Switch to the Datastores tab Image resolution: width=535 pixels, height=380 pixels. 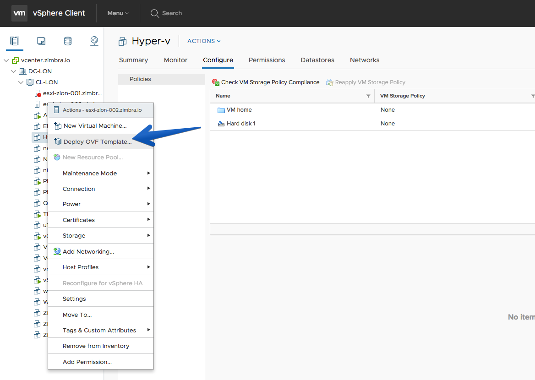pos(317,60)
